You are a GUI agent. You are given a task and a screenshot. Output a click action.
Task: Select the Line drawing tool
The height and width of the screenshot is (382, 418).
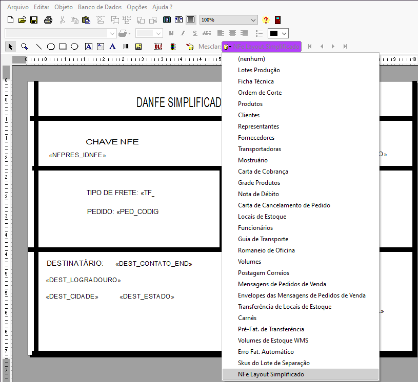pyautogui.click(x=38, y=47)
